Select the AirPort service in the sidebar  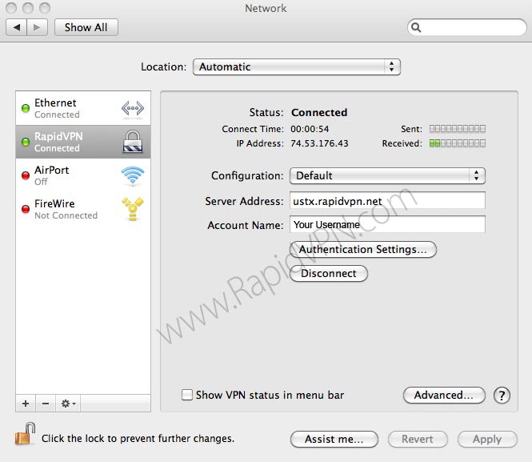(83, 175)
